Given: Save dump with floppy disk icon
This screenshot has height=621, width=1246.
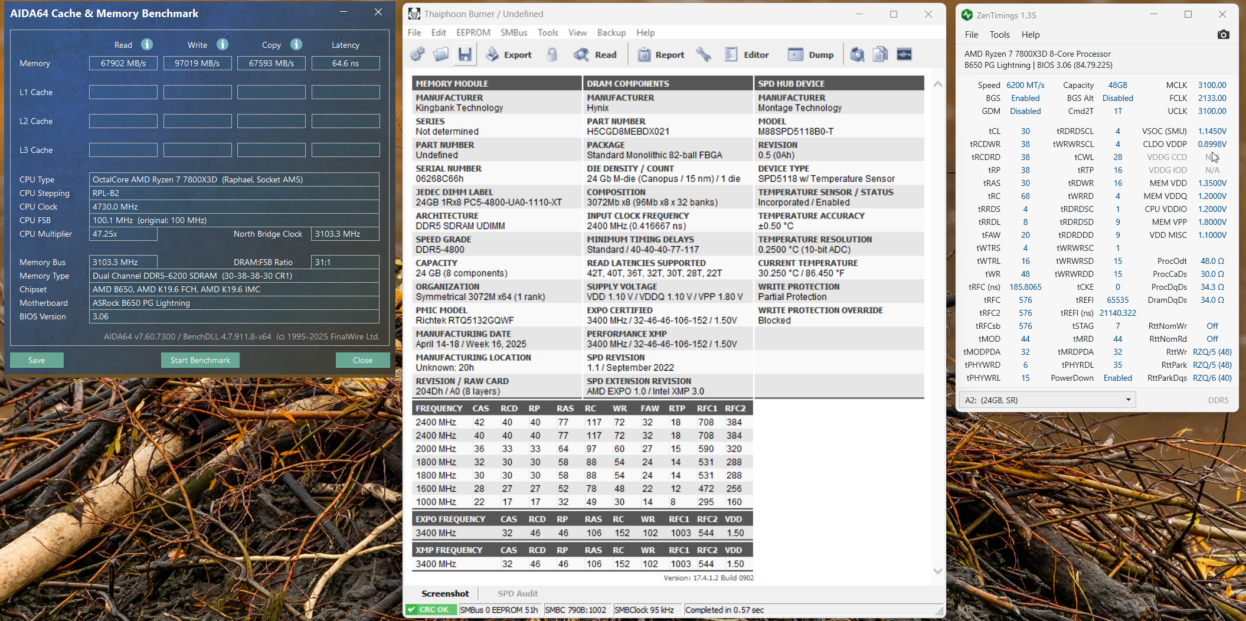Looking at the screenshot, I should click(x=465, y=55).
